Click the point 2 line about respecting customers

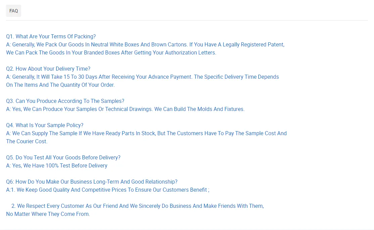[x=137, y=206]
